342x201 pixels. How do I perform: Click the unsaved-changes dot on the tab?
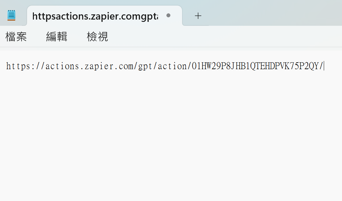pyautogui.click(x=168, y=15)
